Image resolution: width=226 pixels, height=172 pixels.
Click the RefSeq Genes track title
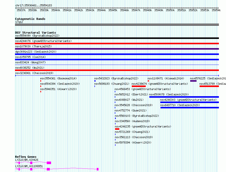pos(26,157)
